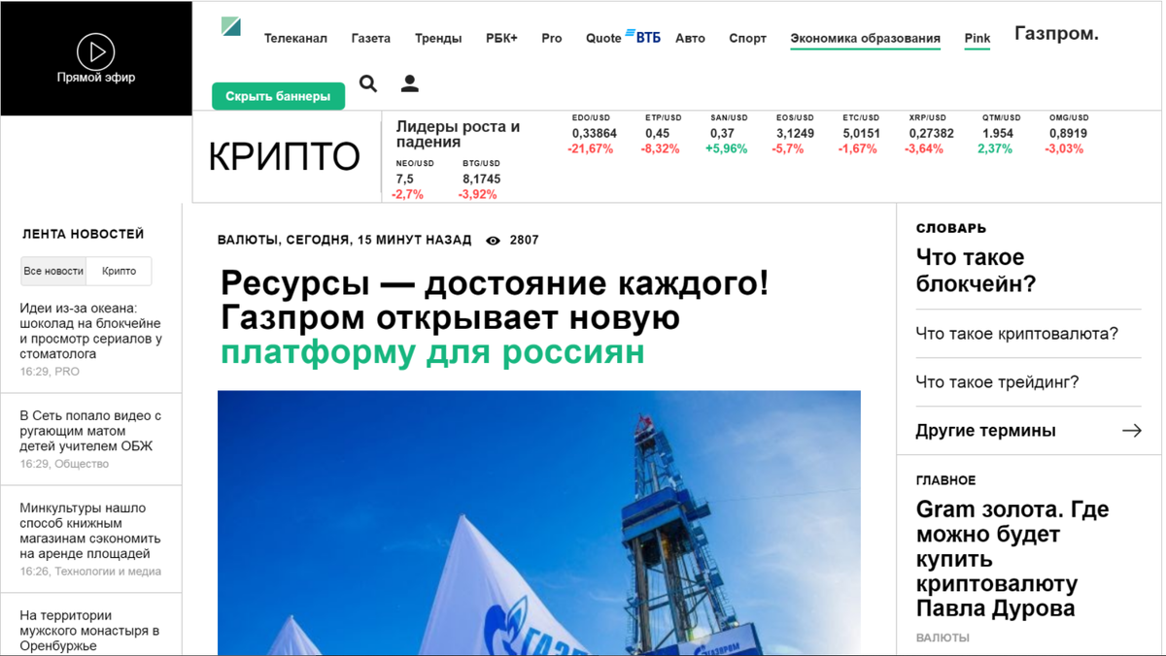Image resolution: width=1166 pixels, height=656 pixels.
Task: Select the Все новости tab
Action: (x=53, y=272)
